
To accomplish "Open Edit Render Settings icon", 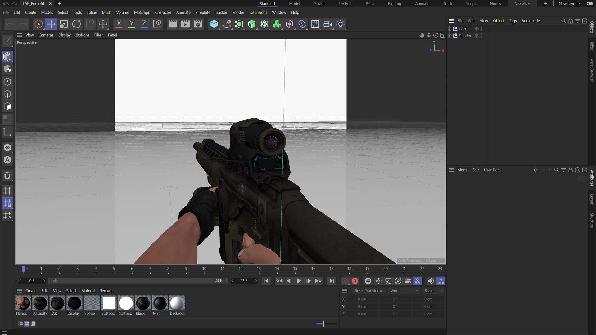I will [198, 24].
